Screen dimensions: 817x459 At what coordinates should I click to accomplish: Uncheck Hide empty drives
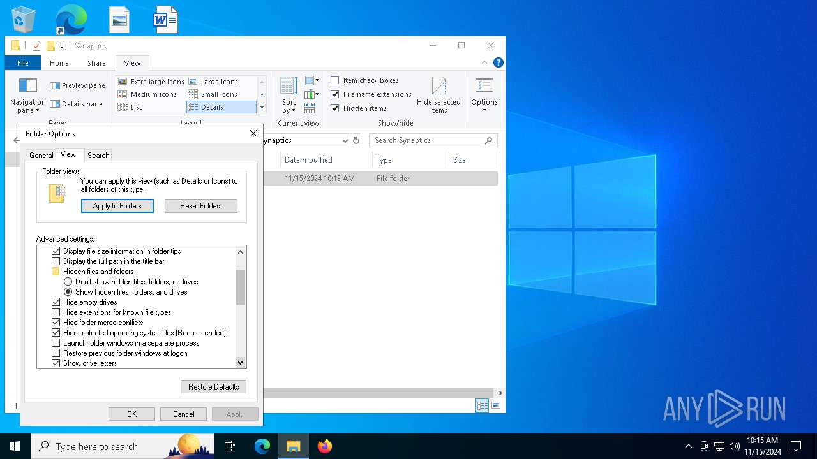[x=56, y=302]
